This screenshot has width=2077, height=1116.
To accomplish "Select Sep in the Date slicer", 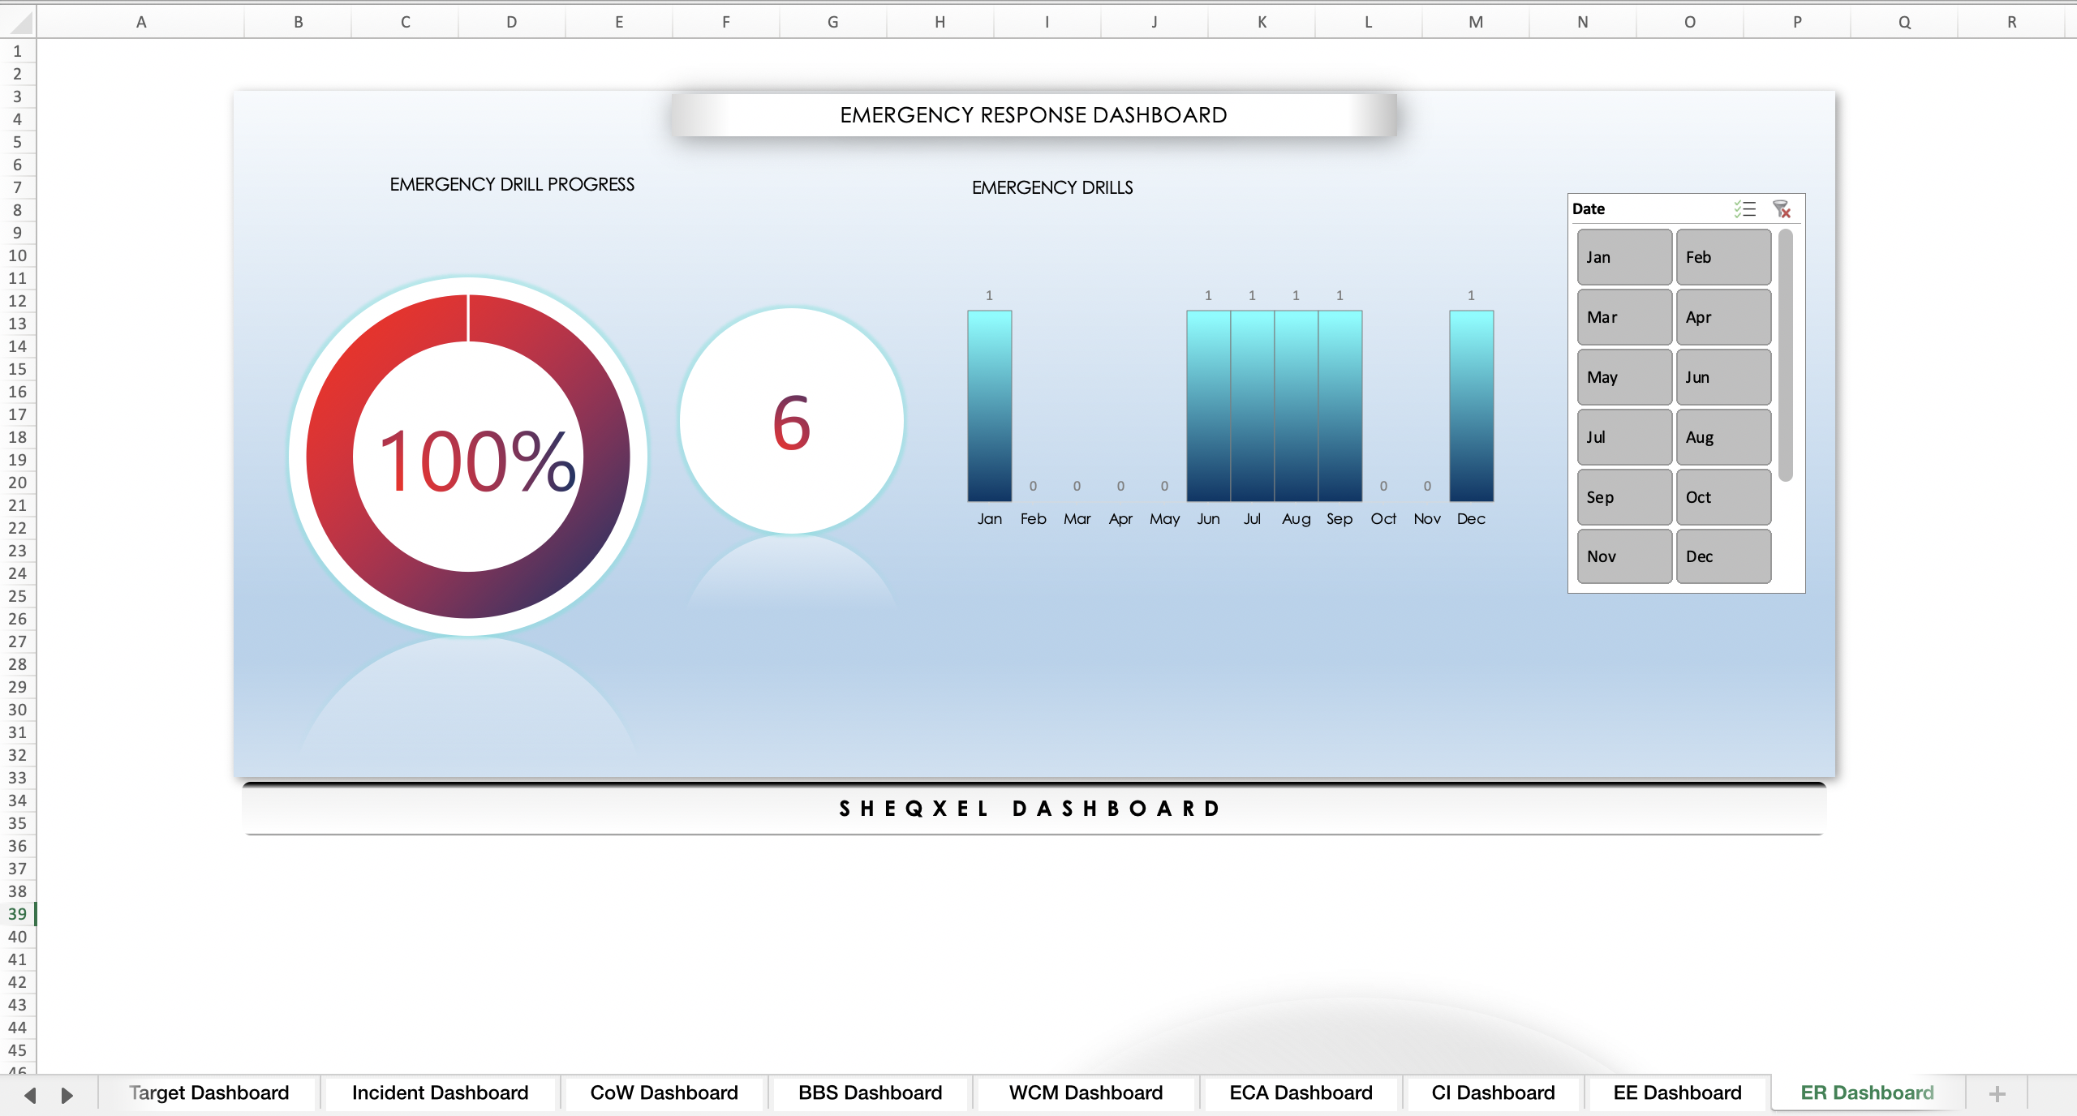I will (1623, 496).
